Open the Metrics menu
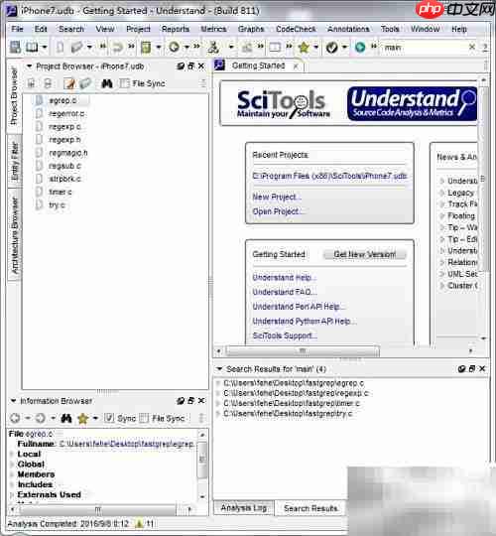Screen dimensions: 496x536 (x=213, y=29)
